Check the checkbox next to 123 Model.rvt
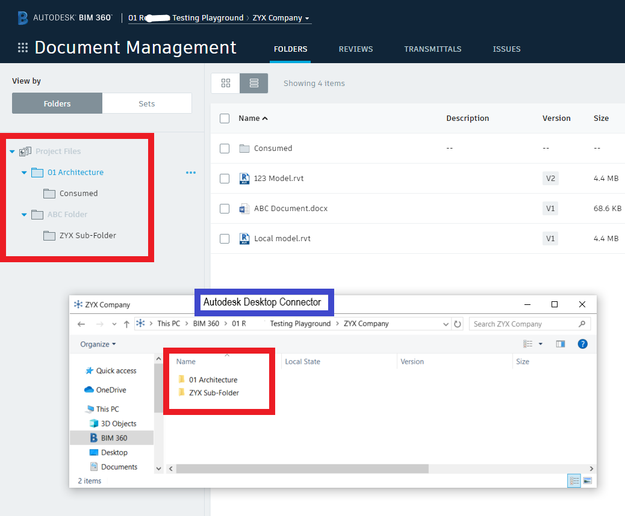The image size is (625, 516). click(x=225, y=178)
